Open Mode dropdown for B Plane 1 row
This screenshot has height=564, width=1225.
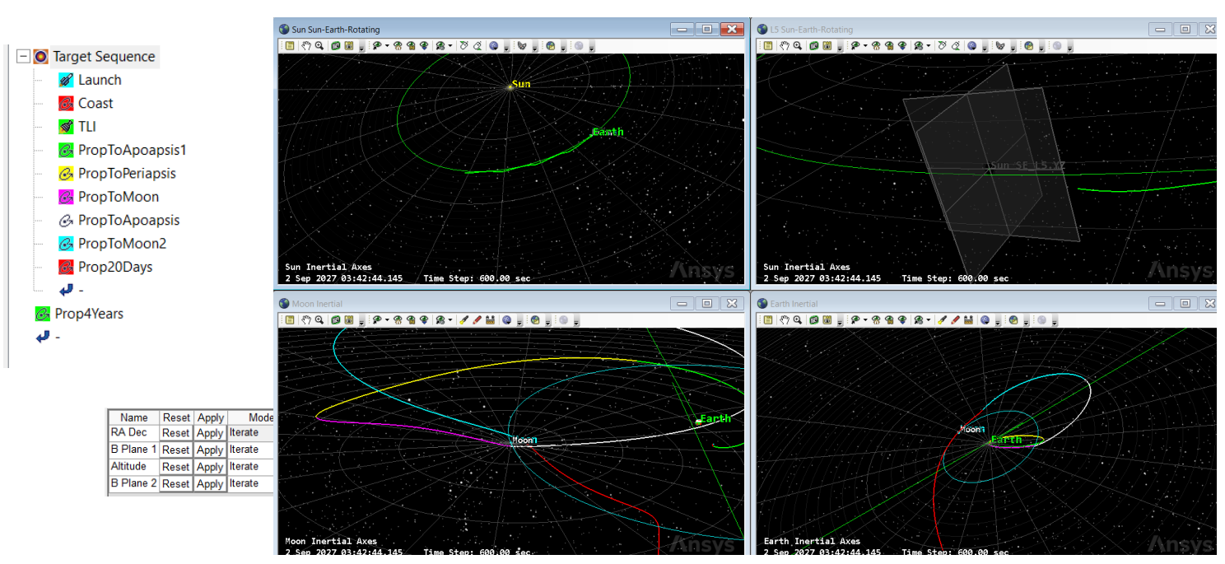coord(250,450)
